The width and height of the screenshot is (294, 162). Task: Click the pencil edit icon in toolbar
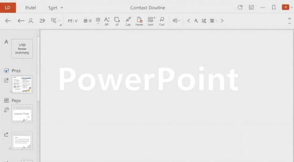(x=204, y=21)
